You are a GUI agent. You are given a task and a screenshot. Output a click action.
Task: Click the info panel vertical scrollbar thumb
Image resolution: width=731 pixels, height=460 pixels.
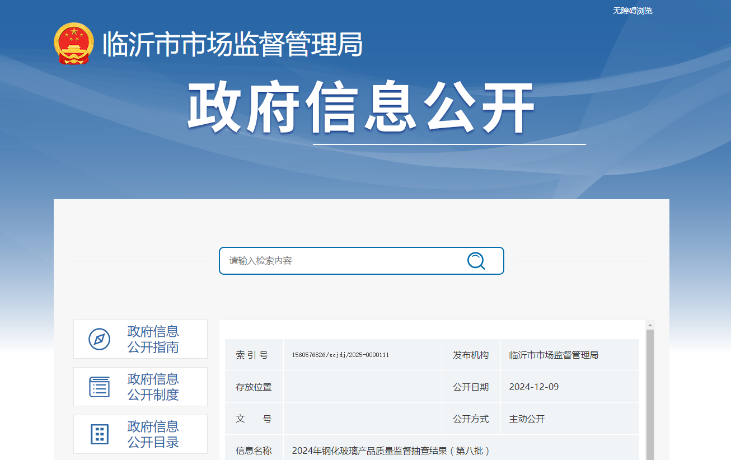(x=650, y=392)
